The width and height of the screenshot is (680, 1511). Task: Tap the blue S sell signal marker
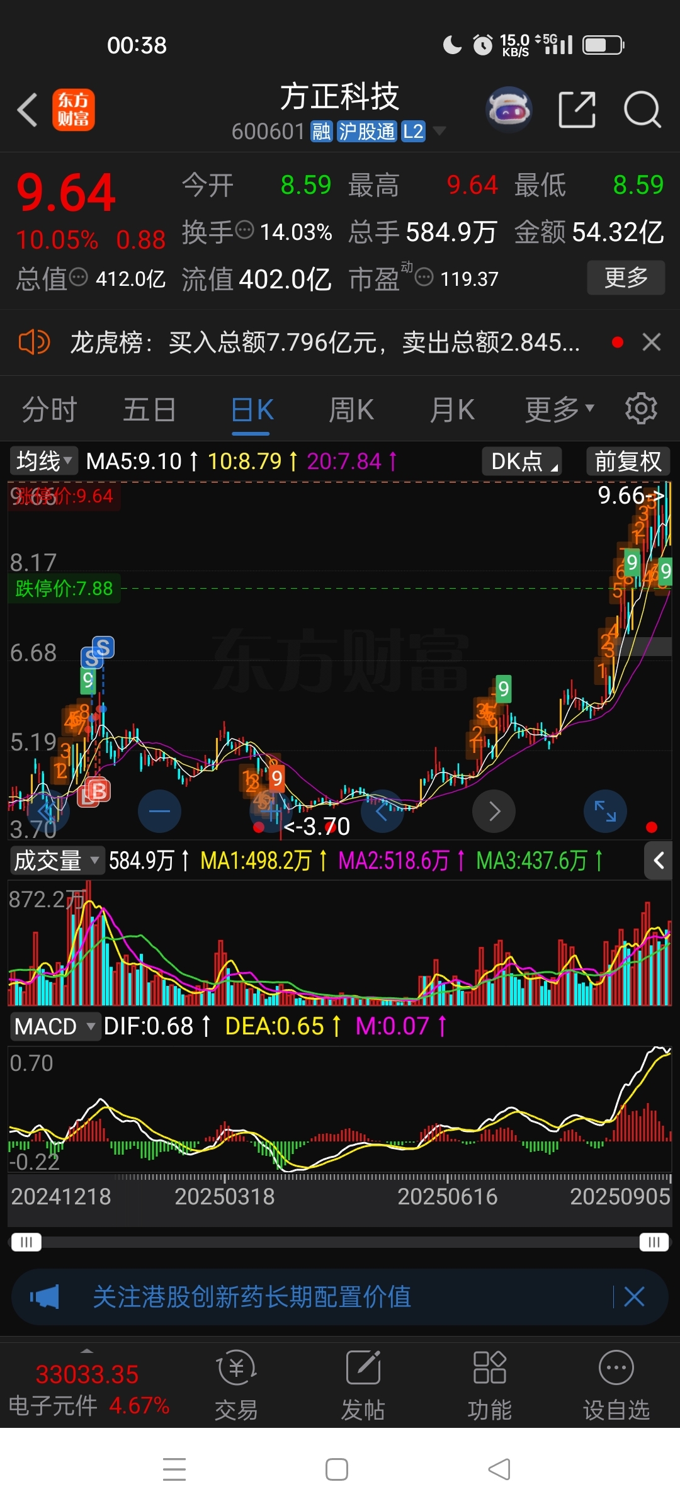click(103, 647)
